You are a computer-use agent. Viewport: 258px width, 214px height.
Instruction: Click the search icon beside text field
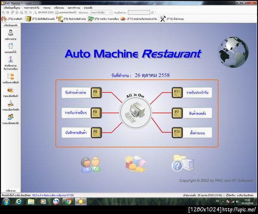(152, 12)
